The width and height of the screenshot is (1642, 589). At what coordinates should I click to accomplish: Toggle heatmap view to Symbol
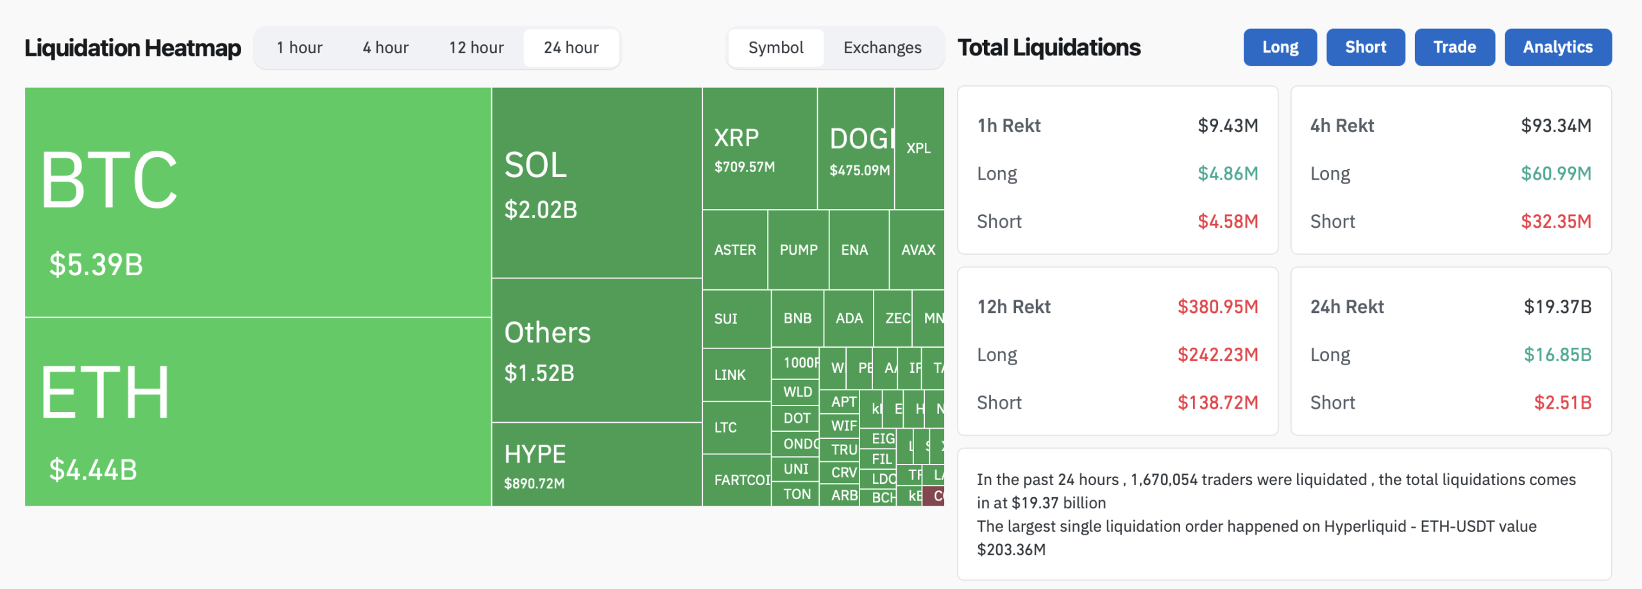pos(775,48)
